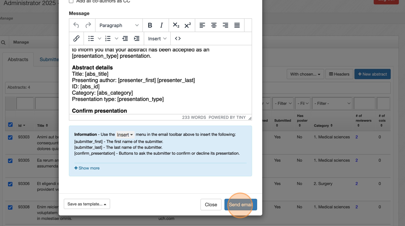The width and height of the screenshot is (405, 226).
Task: Toggle italic formatting
Action: pos(162,25)
